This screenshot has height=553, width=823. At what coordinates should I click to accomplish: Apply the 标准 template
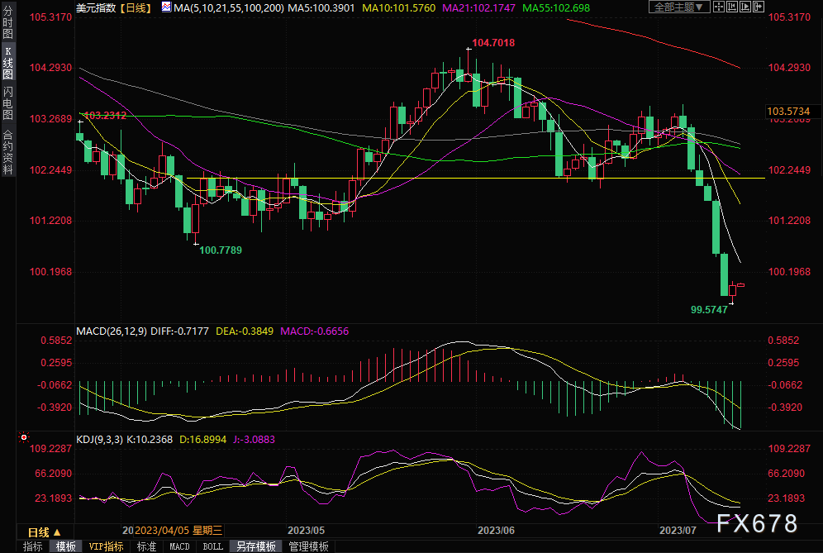pos(146,546)
